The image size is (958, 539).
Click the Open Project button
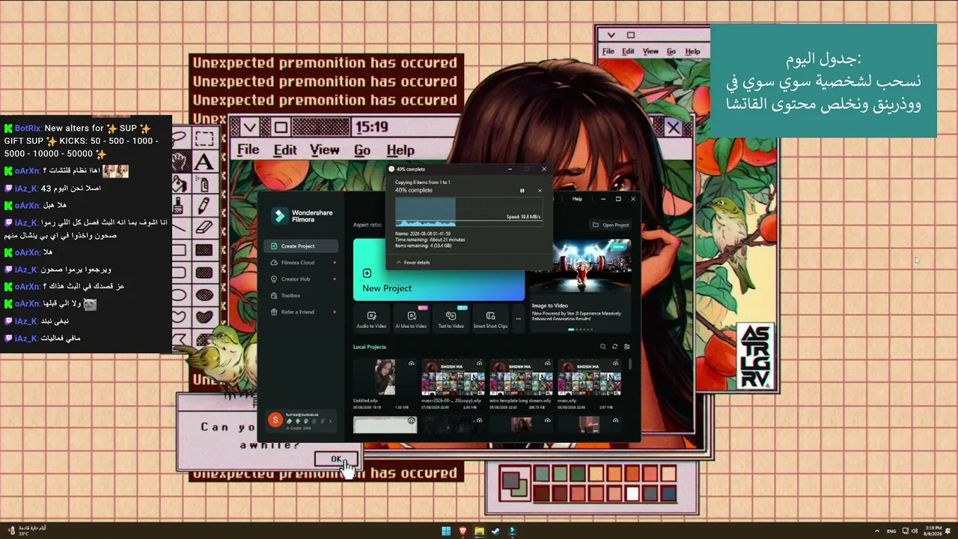pyautogui.click(x=611, y=225)
